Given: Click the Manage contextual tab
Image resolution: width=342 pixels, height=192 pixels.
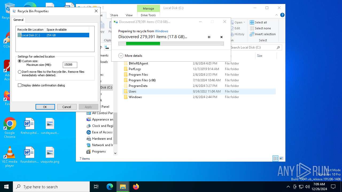Looking at the screenshot, I should (148, 8).
